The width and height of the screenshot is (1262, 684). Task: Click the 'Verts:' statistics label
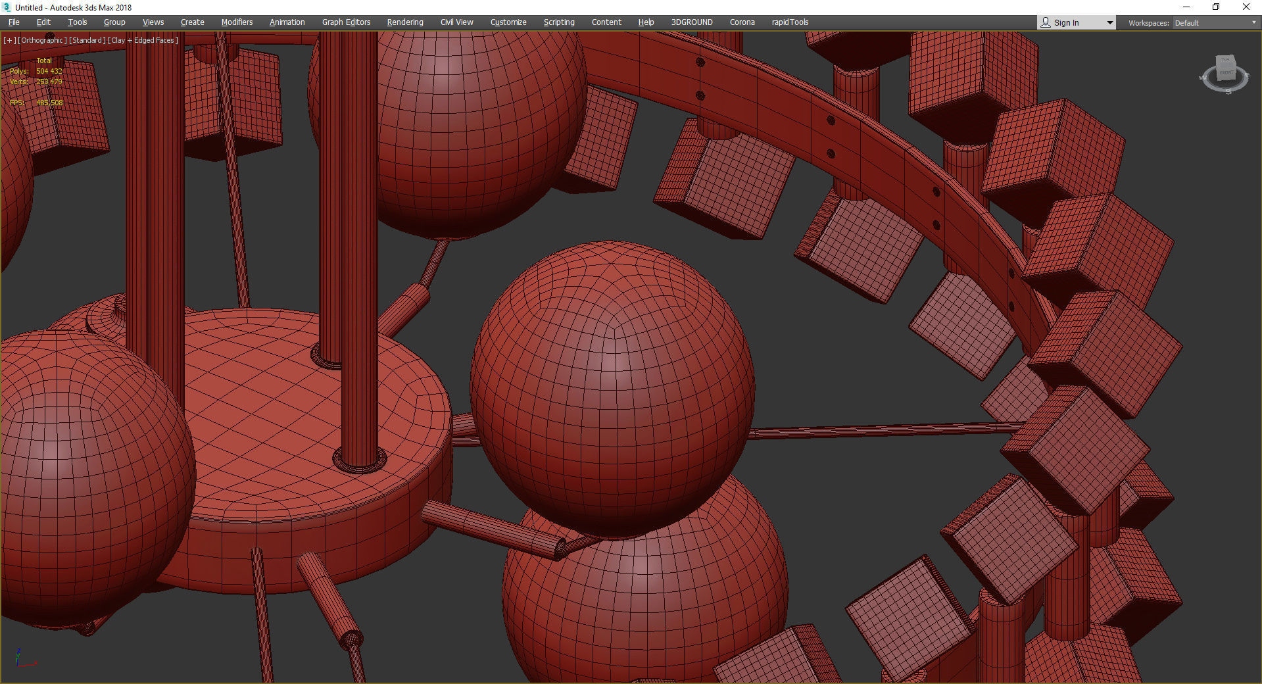pyautogui.click(x=19, y=82)
